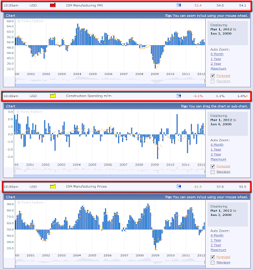Click the yellow impact icon for ISM Manufacturing Prices
This screenshot has height=270, width=253.
[53, 186]
